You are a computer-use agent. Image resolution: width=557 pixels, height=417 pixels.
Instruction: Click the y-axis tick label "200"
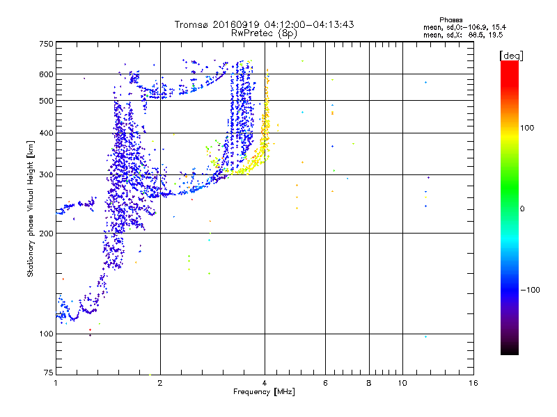(x=46, y=234)
